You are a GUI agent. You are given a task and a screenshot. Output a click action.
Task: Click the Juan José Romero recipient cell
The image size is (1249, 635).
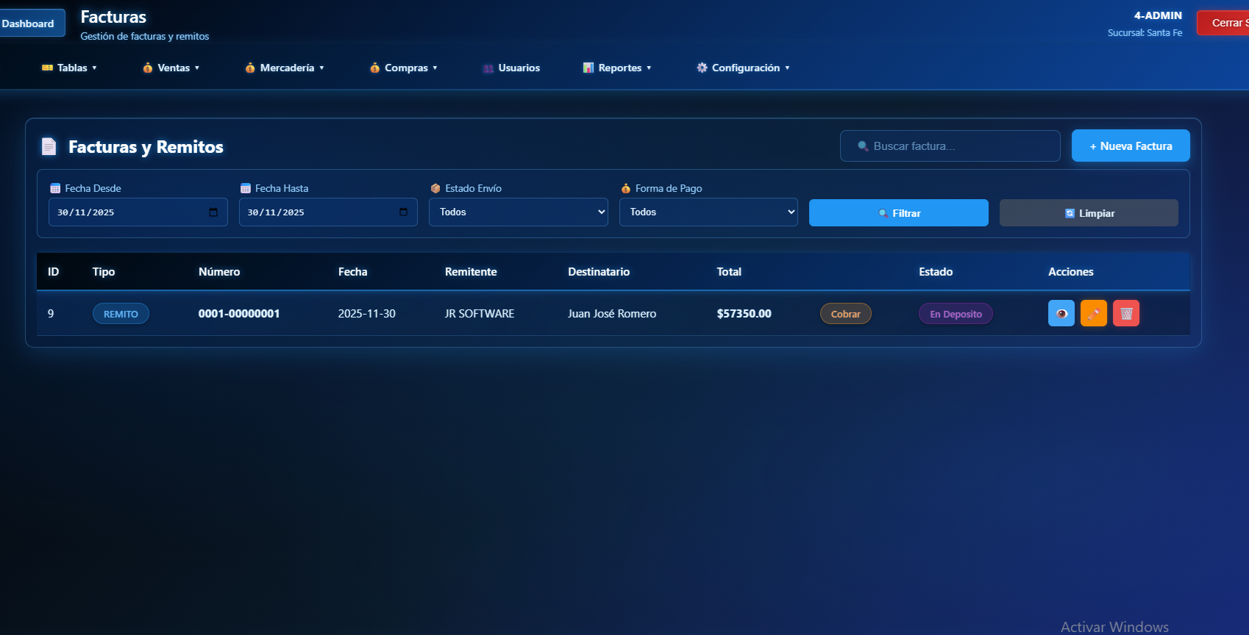612,313
